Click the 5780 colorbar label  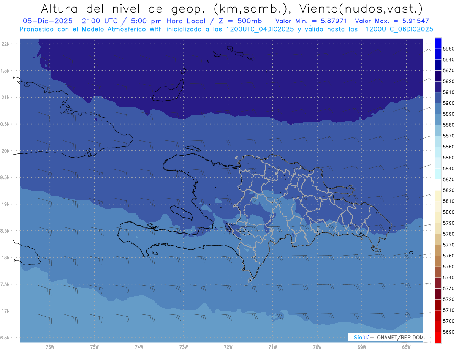[x=448, y=234]
